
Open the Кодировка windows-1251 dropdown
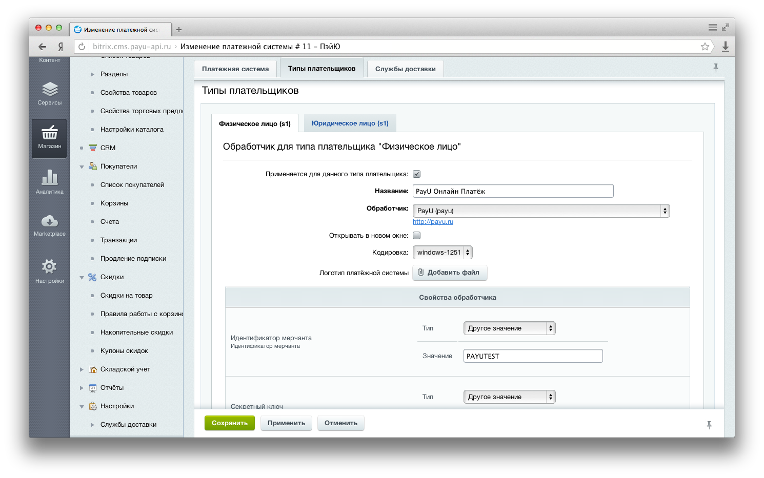[442, 253]
